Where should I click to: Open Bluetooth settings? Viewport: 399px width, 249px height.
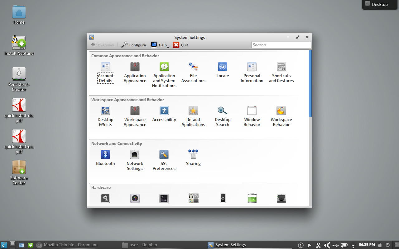105,157
